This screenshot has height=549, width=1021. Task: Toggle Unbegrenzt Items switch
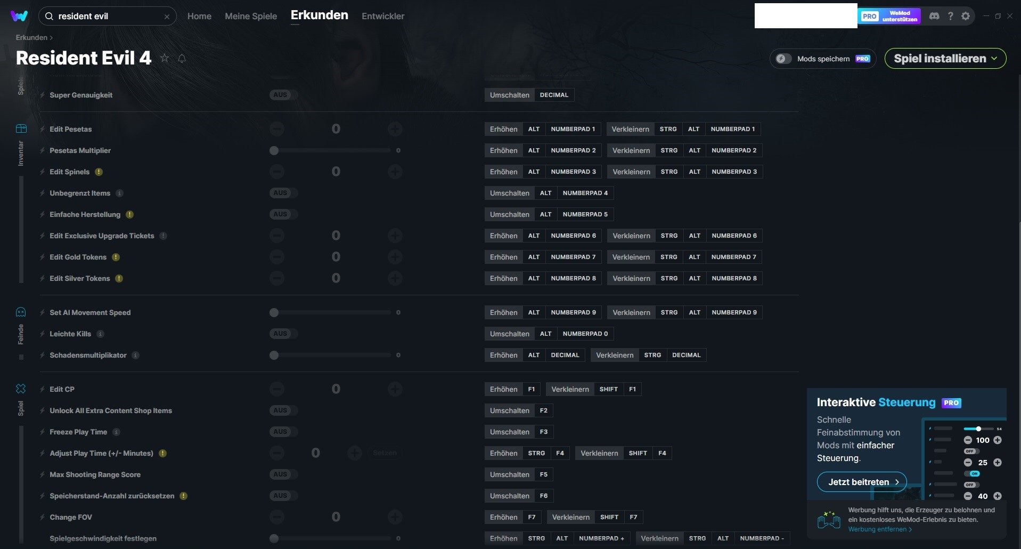click(x=283, y=193)
